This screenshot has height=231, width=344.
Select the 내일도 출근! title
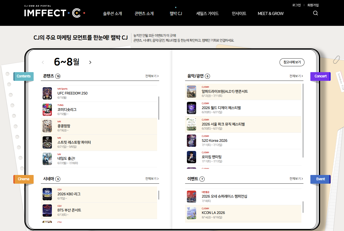point(66,159)
